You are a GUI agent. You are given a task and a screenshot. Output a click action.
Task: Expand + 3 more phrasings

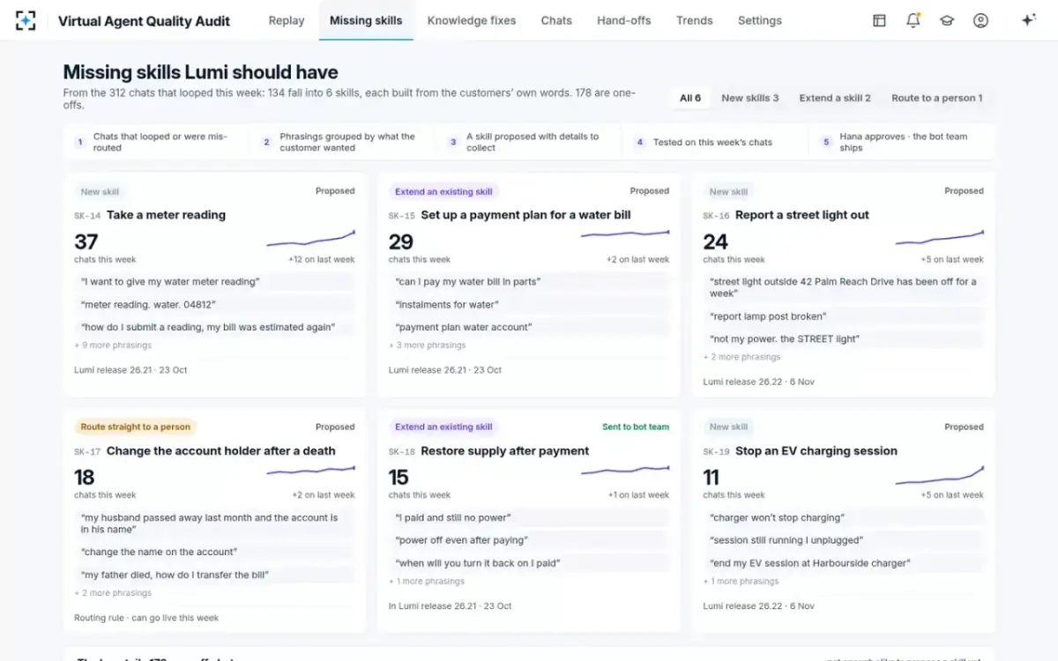[428, 345]
